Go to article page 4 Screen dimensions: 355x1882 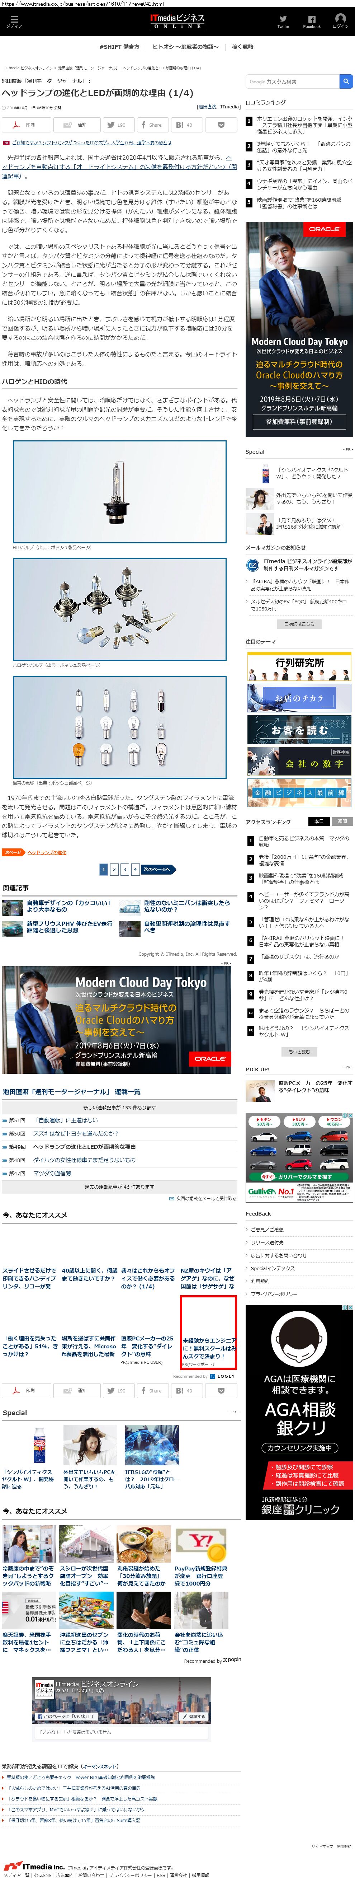pyautogui.click(x=135, y=869)
